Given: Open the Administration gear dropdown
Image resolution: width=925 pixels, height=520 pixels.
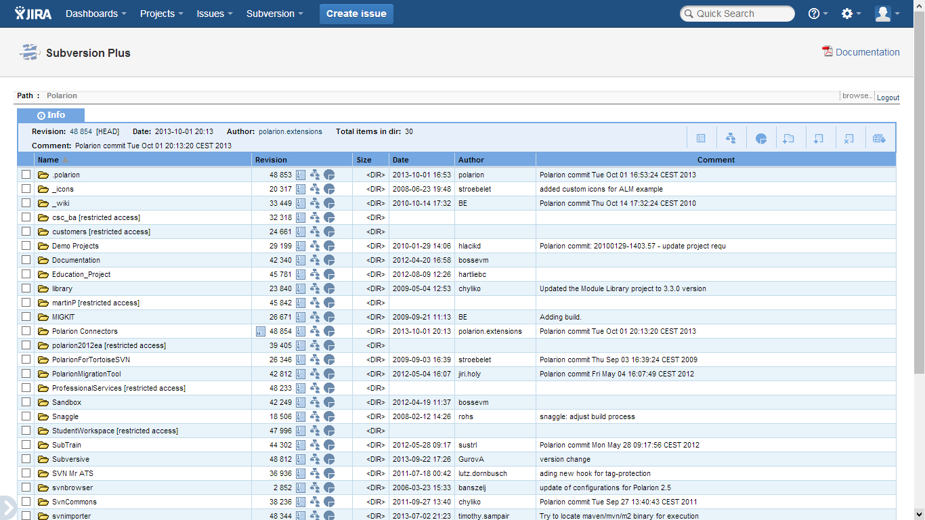Looking at the screenshot, I should click(x=851, y=14).
